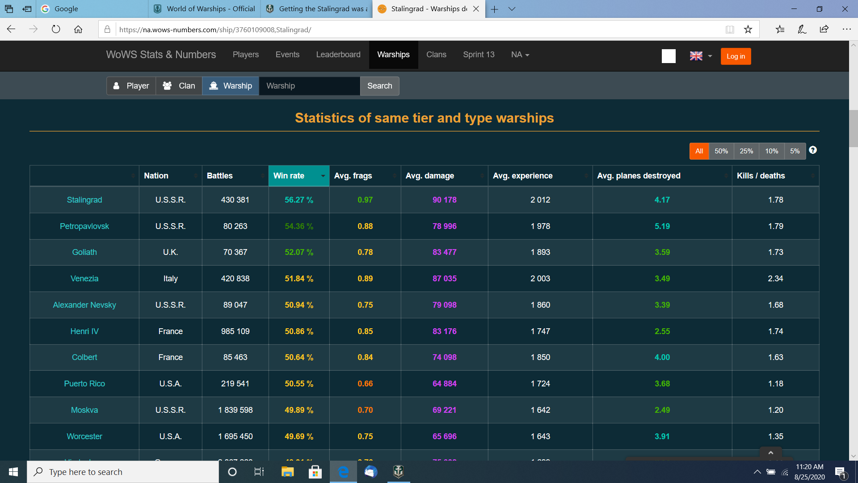Click the help question mark icon

(x=813, y=150)
